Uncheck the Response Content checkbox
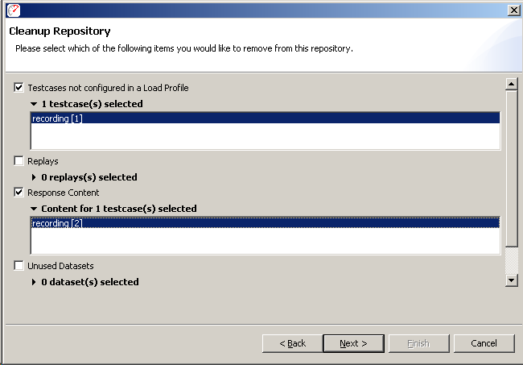523x365 pixels. tap(19, 193)
